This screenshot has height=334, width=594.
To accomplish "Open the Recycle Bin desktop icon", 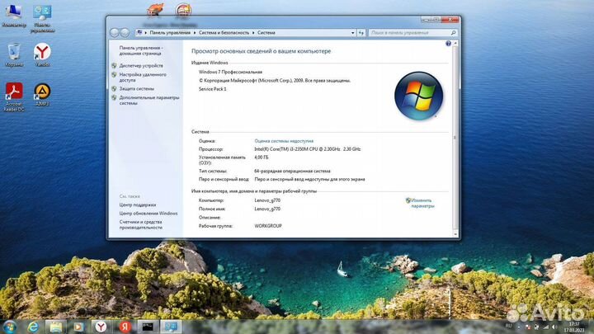I will click(14, 55).
